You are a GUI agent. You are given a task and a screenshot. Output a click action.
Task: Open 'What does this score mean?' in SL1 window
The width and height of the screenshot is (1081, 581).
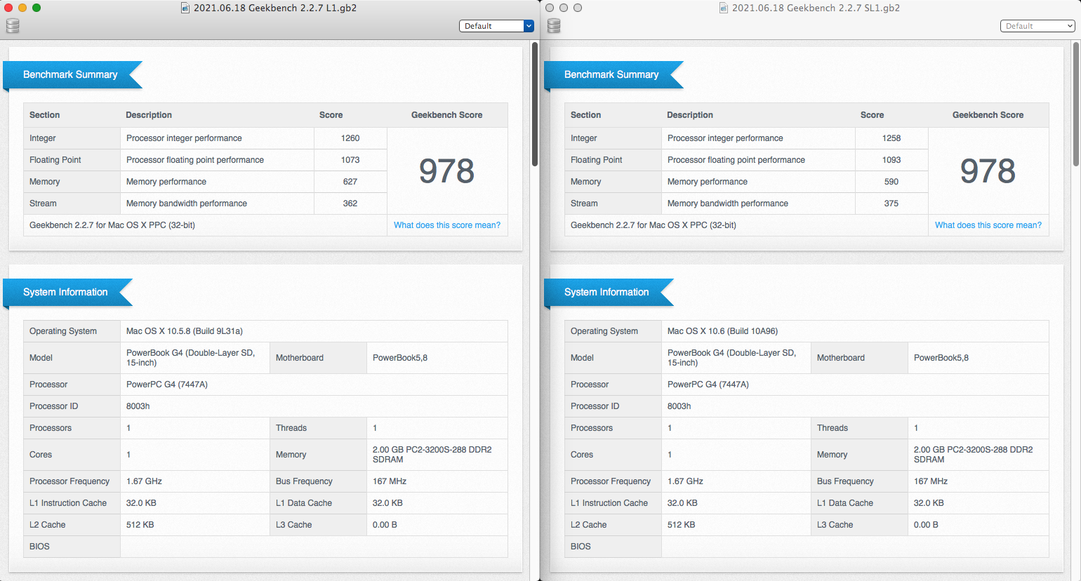988,225
